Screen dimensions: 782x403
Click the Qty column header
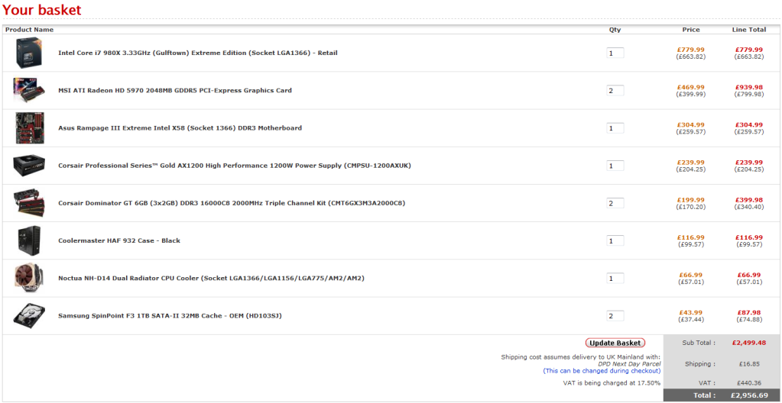pyautogui.click(x=615, y=30)
